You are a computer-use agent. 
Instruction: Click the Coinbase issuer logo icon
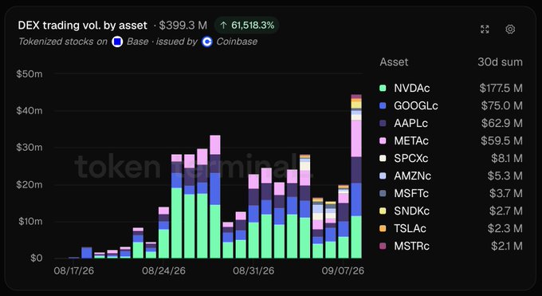pyautogui.click(x=206, y=42)
